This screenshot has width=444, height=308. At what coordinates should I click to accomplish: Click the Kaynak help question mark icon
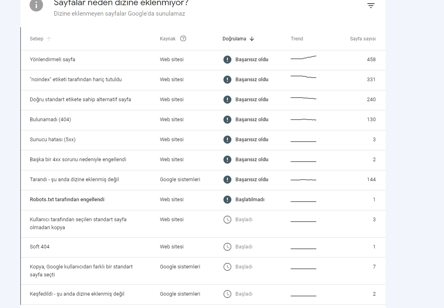click(x=183, y=38)
